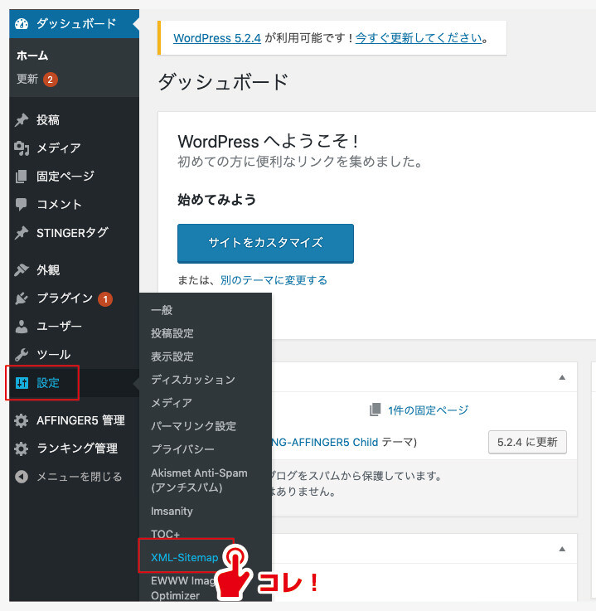Collapse the first dashboard widget panel arrow
Image resolution: width=596 pixels, height=611 pixels.
click(x=562, y=377)
